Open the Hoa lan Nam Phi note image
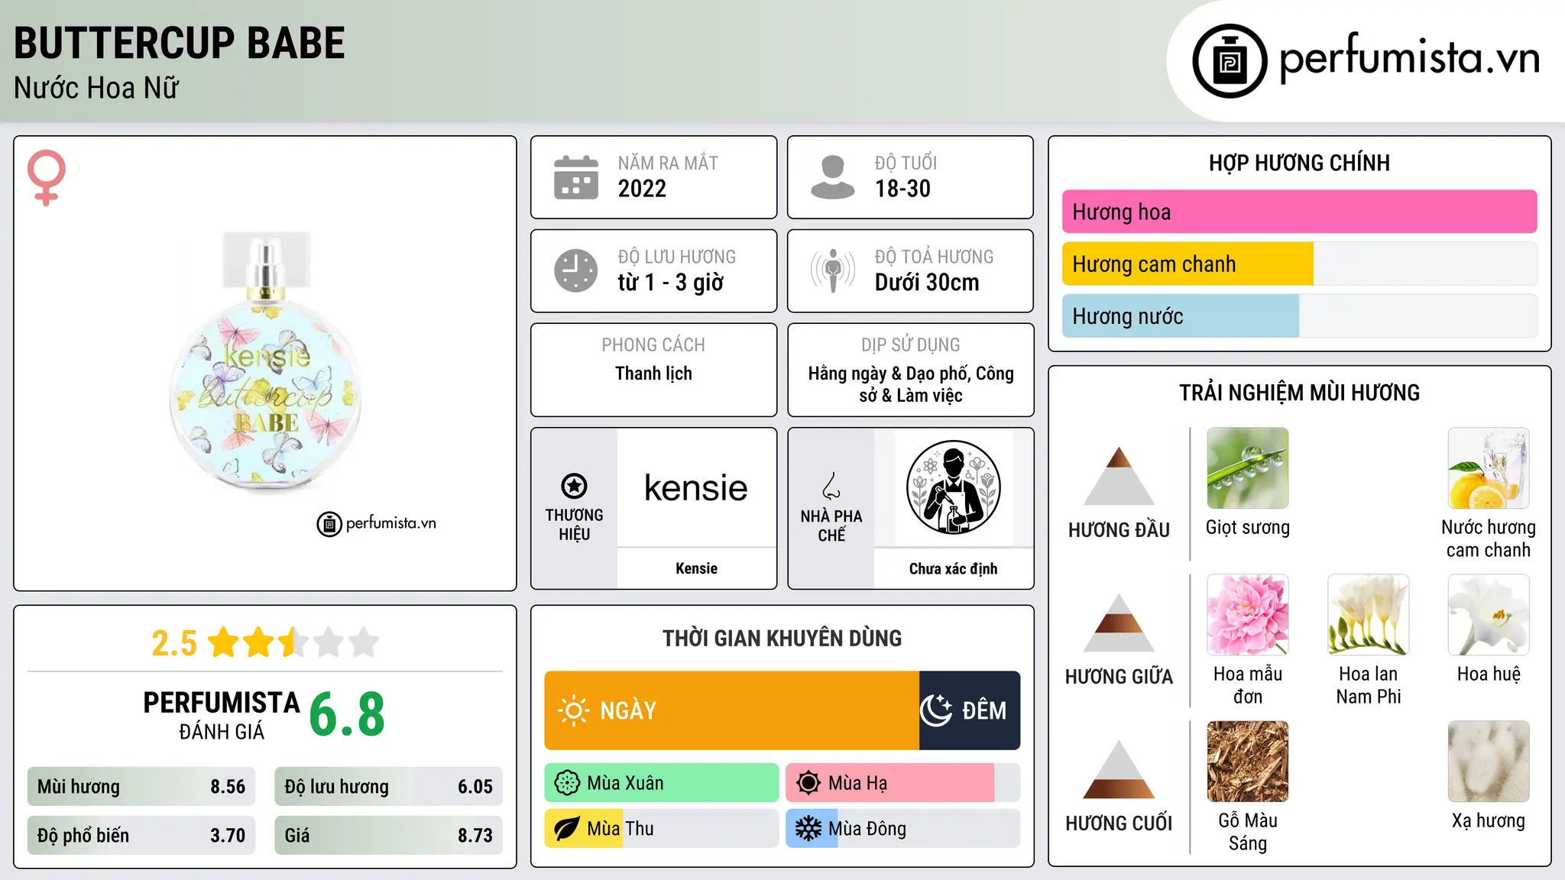 1368,615
